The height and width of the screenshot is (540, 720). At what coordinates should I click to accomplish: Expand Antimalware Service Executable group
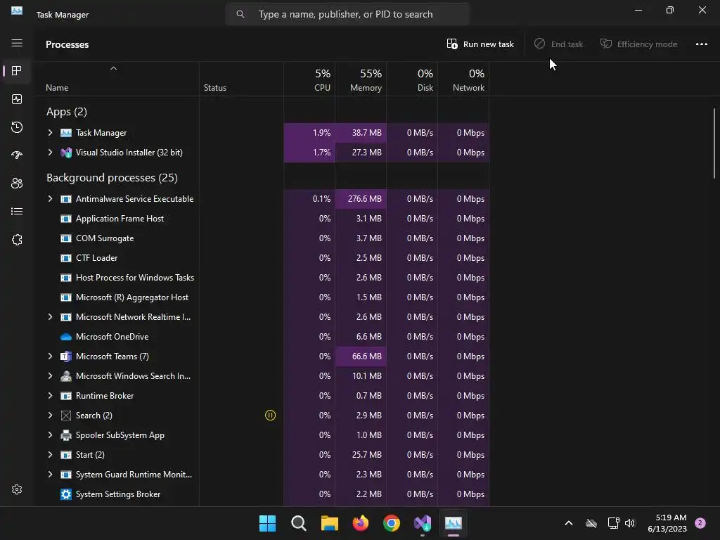(x=50, y=199)
